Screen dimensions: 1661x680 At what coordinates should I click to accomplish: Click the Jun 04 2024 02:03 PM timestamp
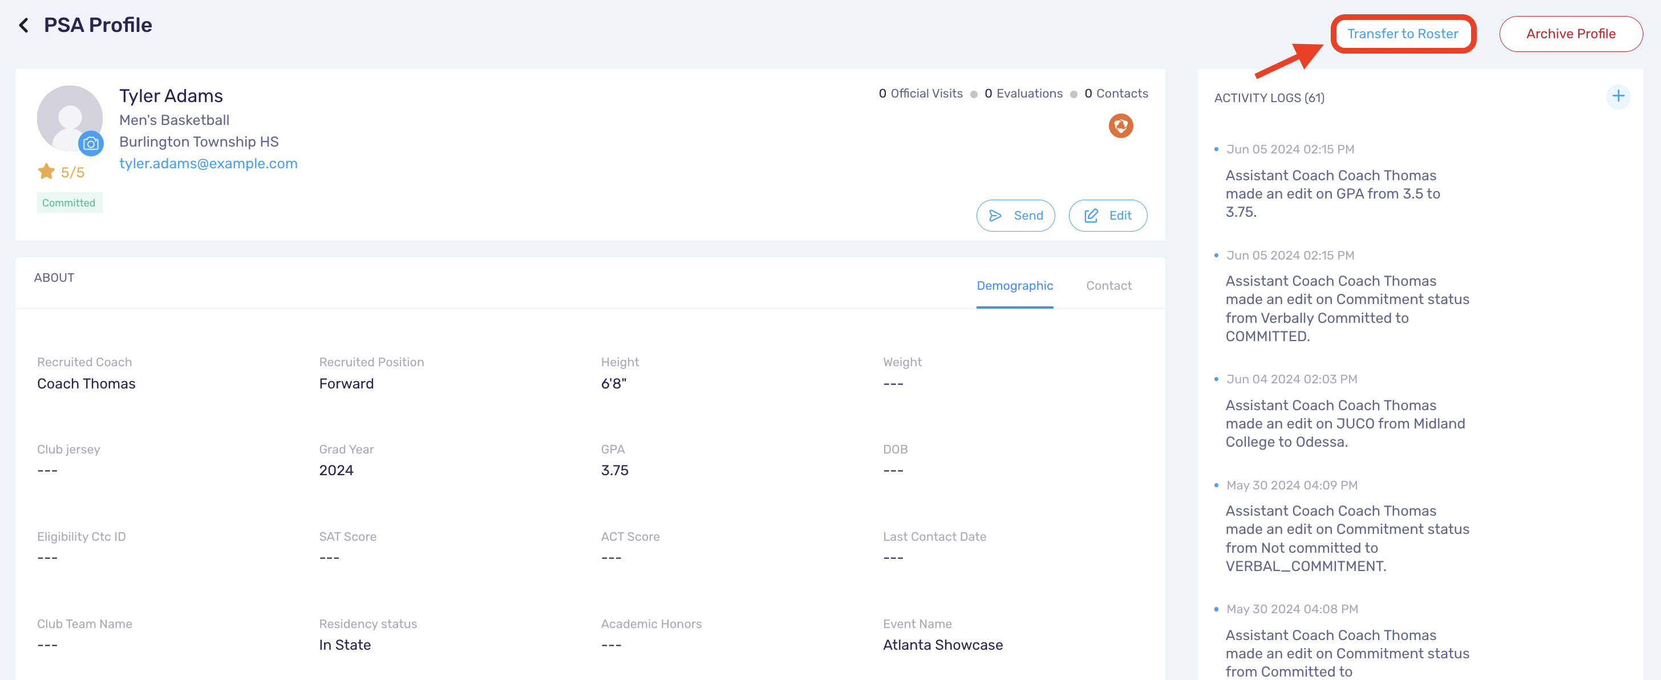(x=1291, y=379)
